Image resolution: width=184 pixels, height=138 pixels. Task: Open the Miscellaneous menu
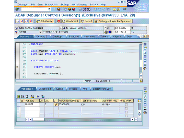[79, 4]
